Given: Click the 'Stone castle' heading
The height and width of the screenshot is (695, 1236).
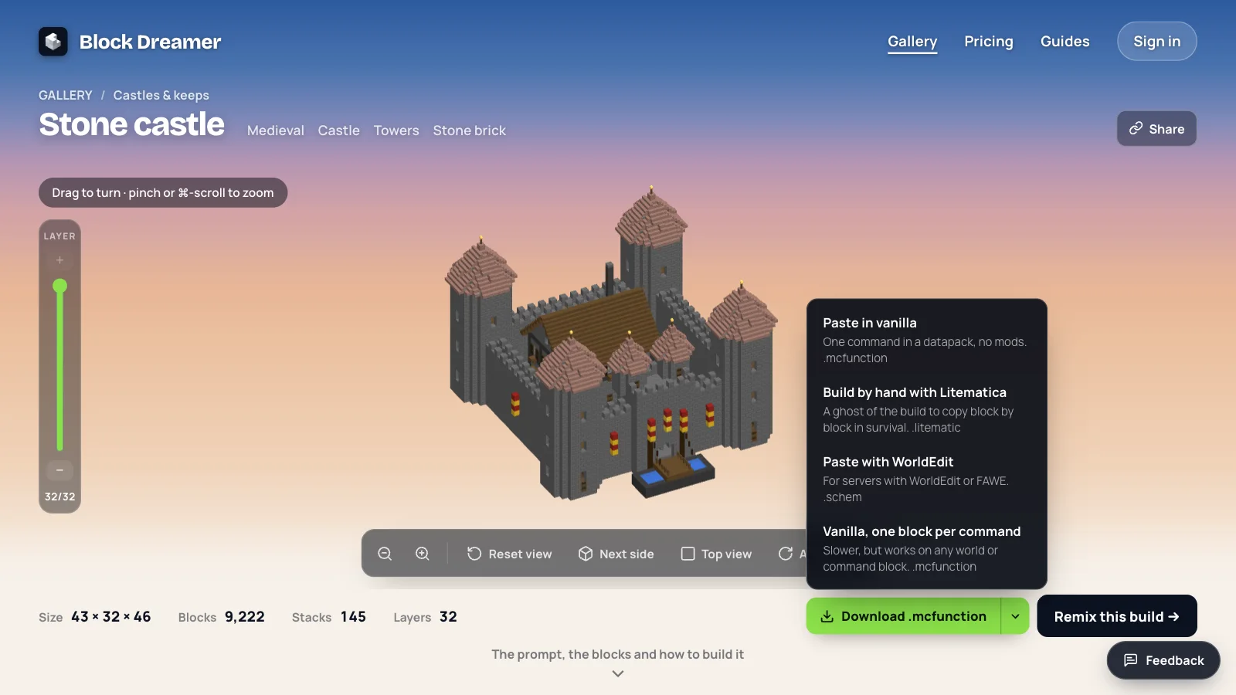Looking at the screenshot, I should (x=132, y=124).
